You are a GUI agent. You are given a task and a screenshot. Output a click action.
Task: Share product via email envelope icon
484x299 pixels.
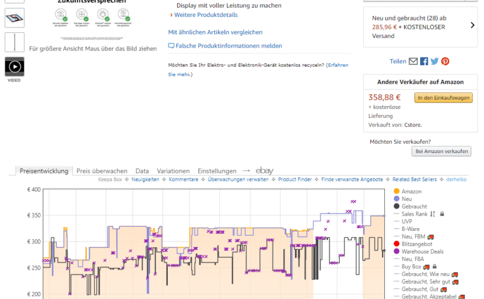point(413,62)
